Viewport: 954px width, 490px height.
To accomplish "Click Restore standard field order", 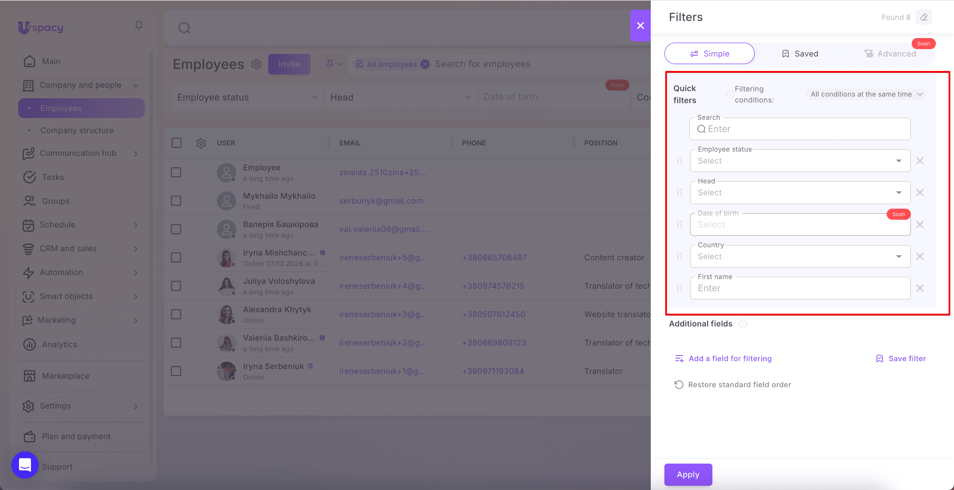I will 733,385.
